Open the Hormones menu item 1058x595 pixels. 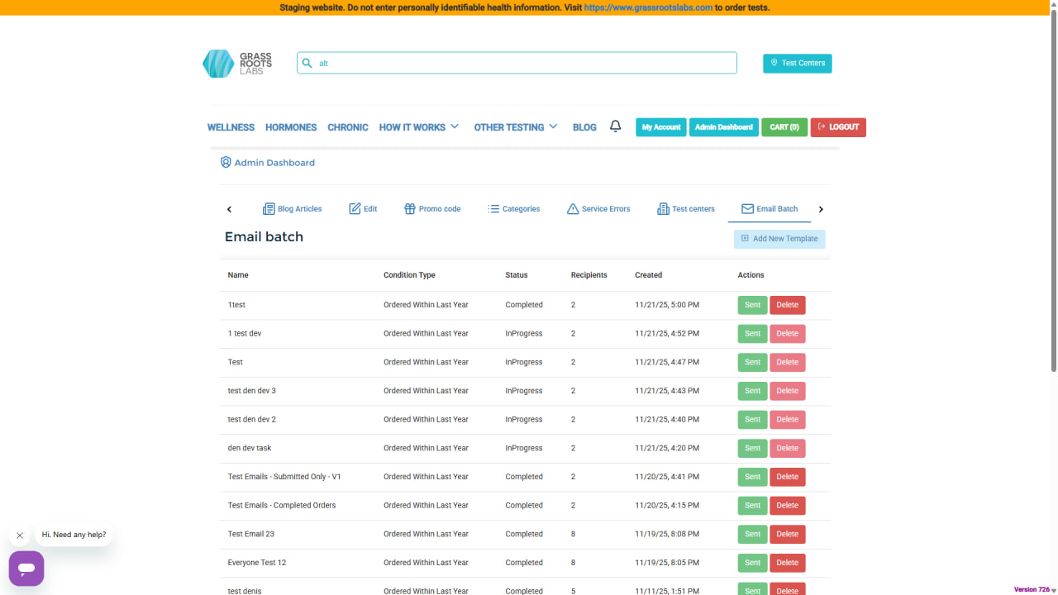click(291, 127)
